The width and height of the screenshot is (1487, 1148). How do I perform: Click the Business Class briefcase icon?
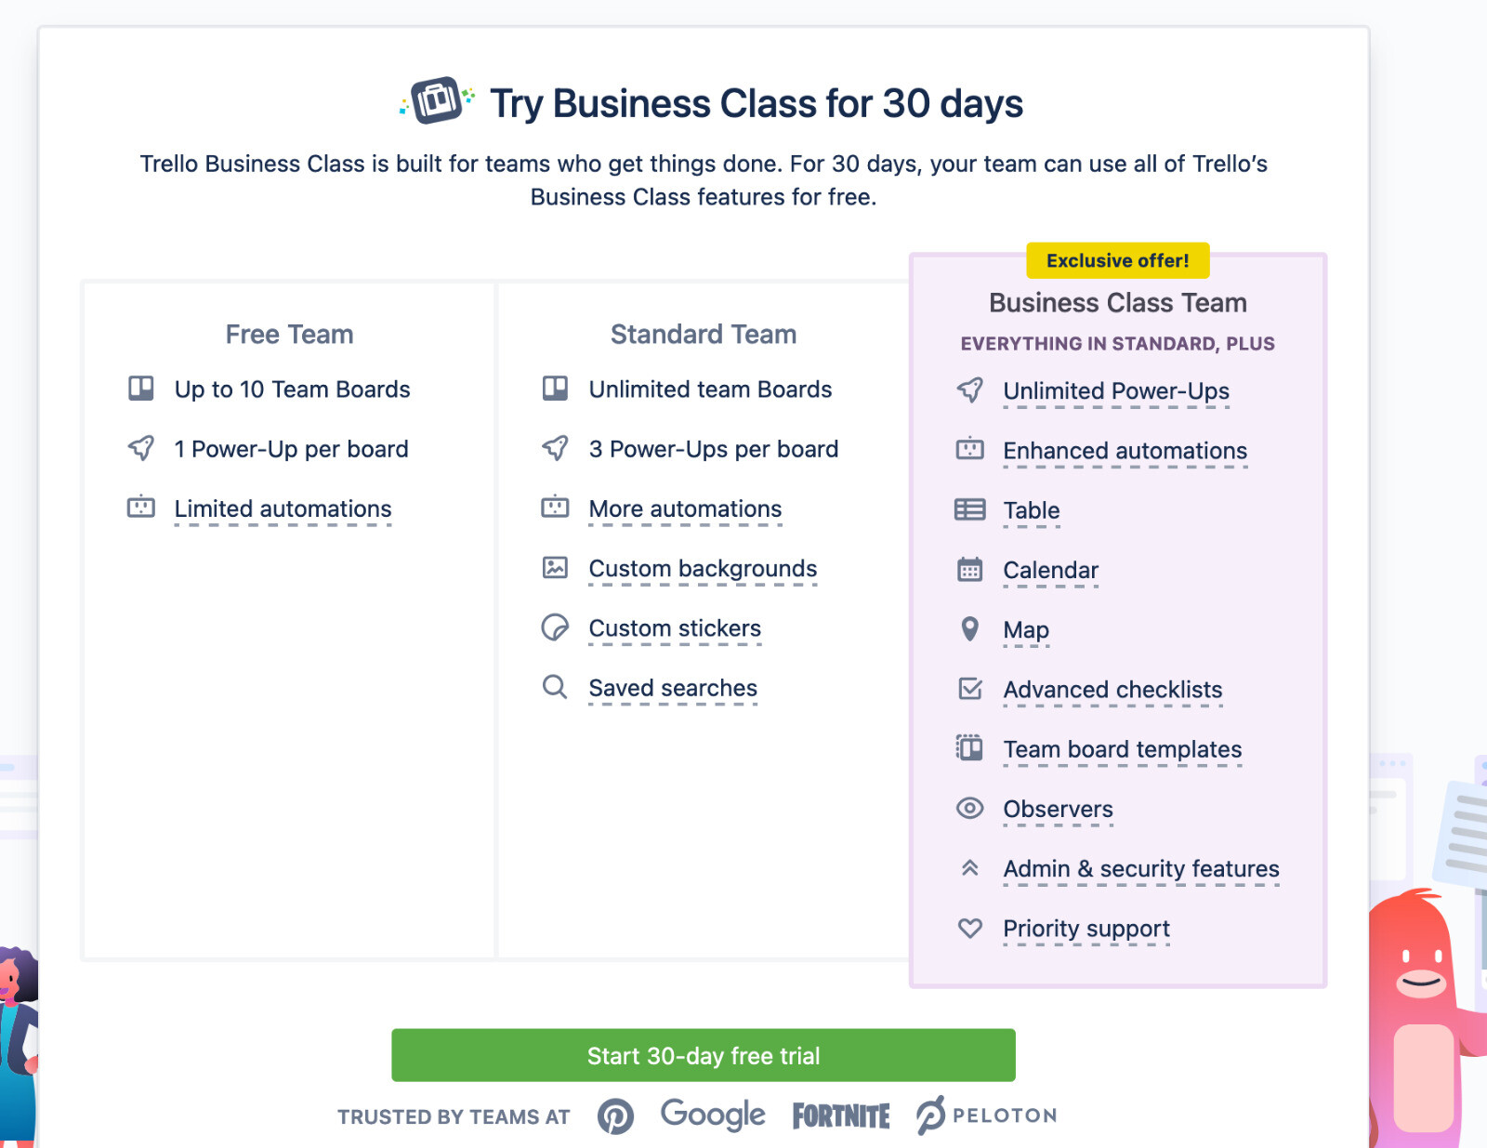[437, 100]
